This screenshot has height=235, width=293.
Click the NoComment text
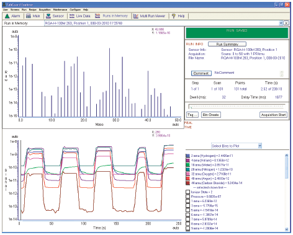pyautogui.click(x=224, y=73)
